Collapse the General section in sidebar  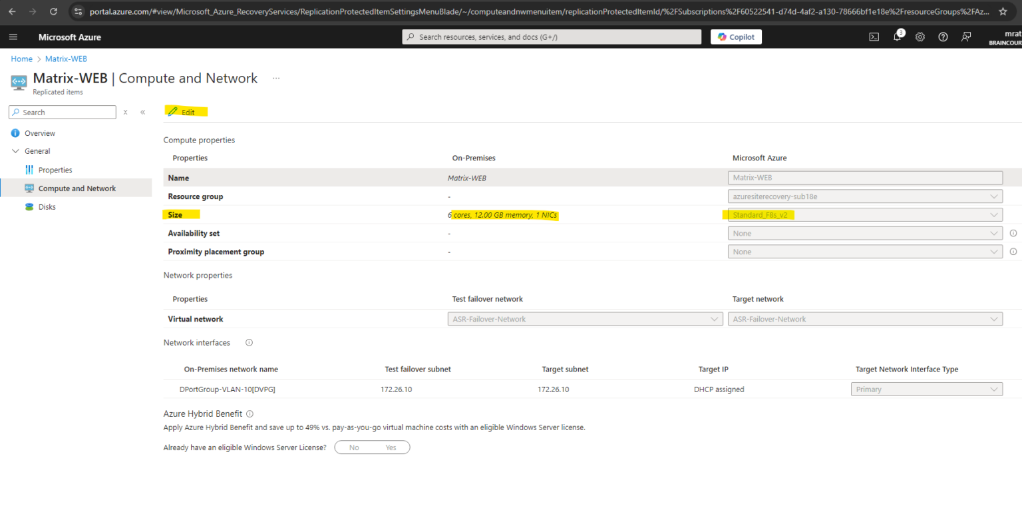[x=15, y=150]
